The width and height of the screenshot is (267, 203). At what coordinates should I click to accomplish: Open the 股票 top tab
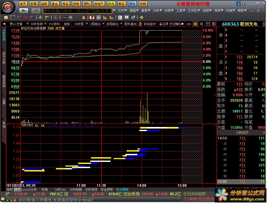coord(34,4)
